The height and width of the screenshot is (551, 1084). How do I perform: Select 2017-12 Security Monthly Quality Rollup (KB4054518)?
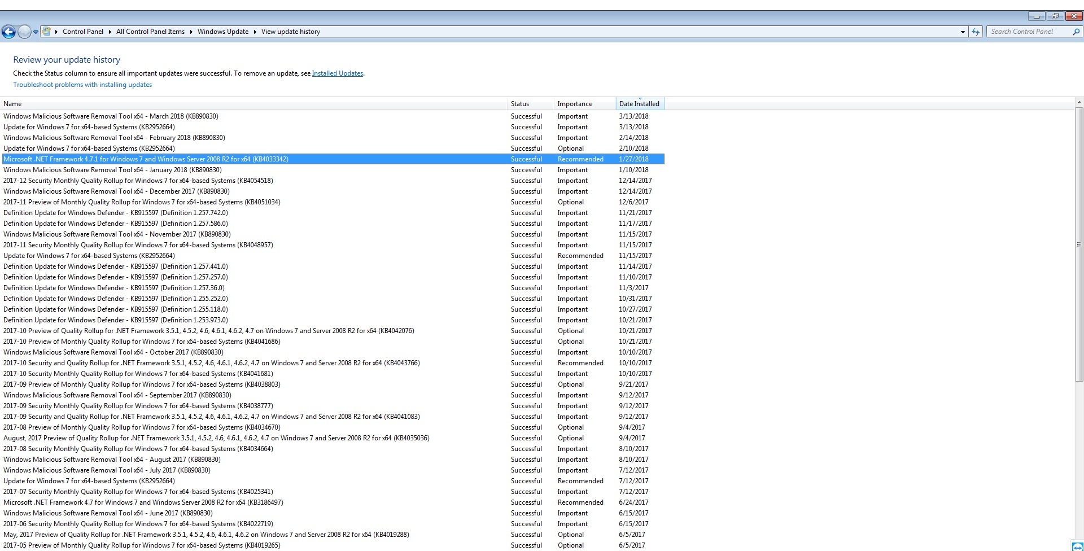point(333,181)
